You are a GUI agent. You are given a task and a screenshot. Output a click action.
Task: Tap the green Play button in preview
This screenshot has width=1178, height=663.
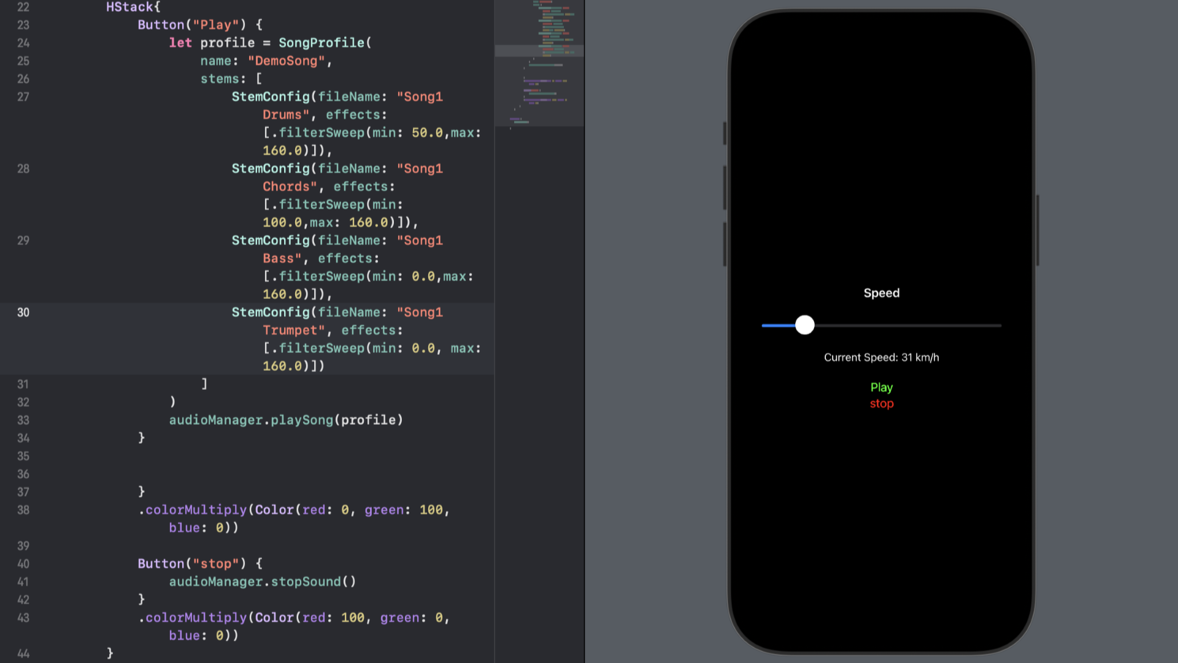(881, 387)
